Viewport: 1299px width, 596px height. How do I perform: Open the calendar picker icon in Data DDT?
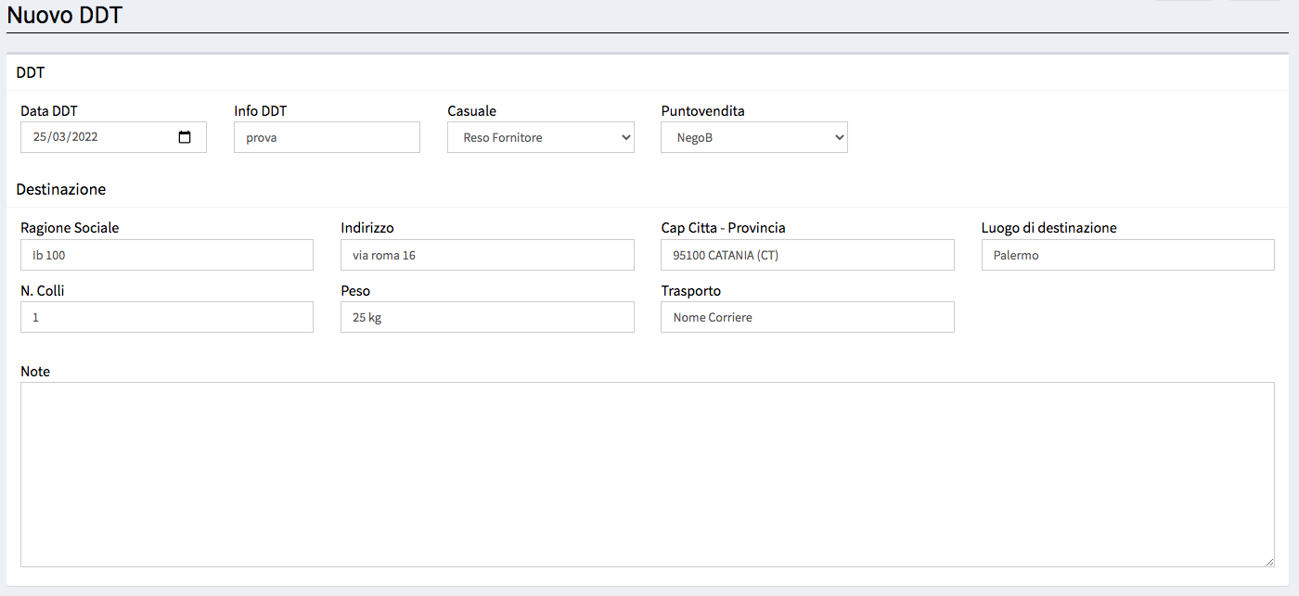click(185, 137)
